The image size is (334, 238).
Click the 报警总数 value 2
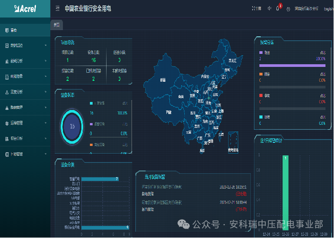pos(67,79)
